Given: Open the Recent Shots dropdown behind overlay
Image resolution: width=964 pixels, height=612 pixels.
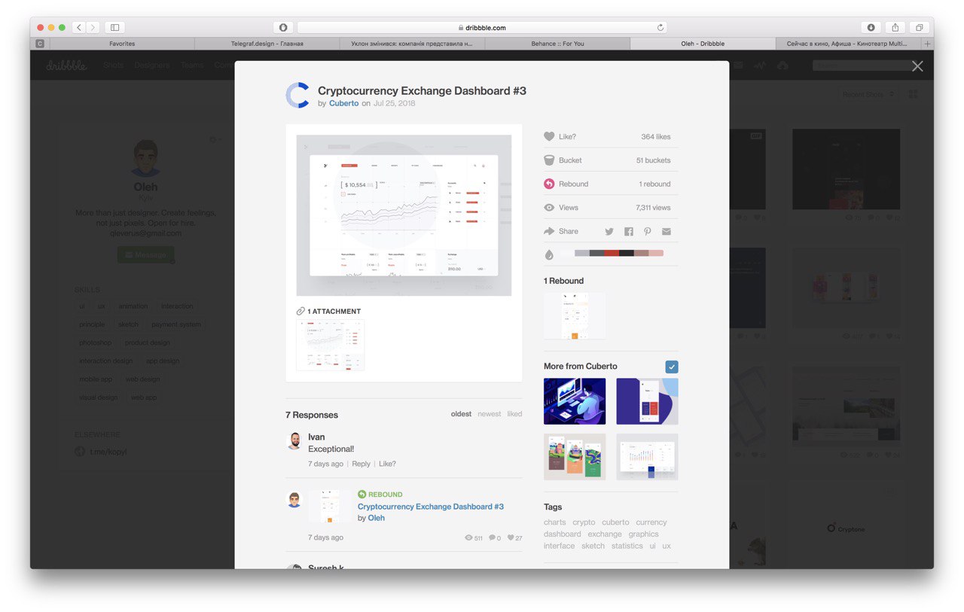Looking at the screenshot, I should [x=868, y=94].
